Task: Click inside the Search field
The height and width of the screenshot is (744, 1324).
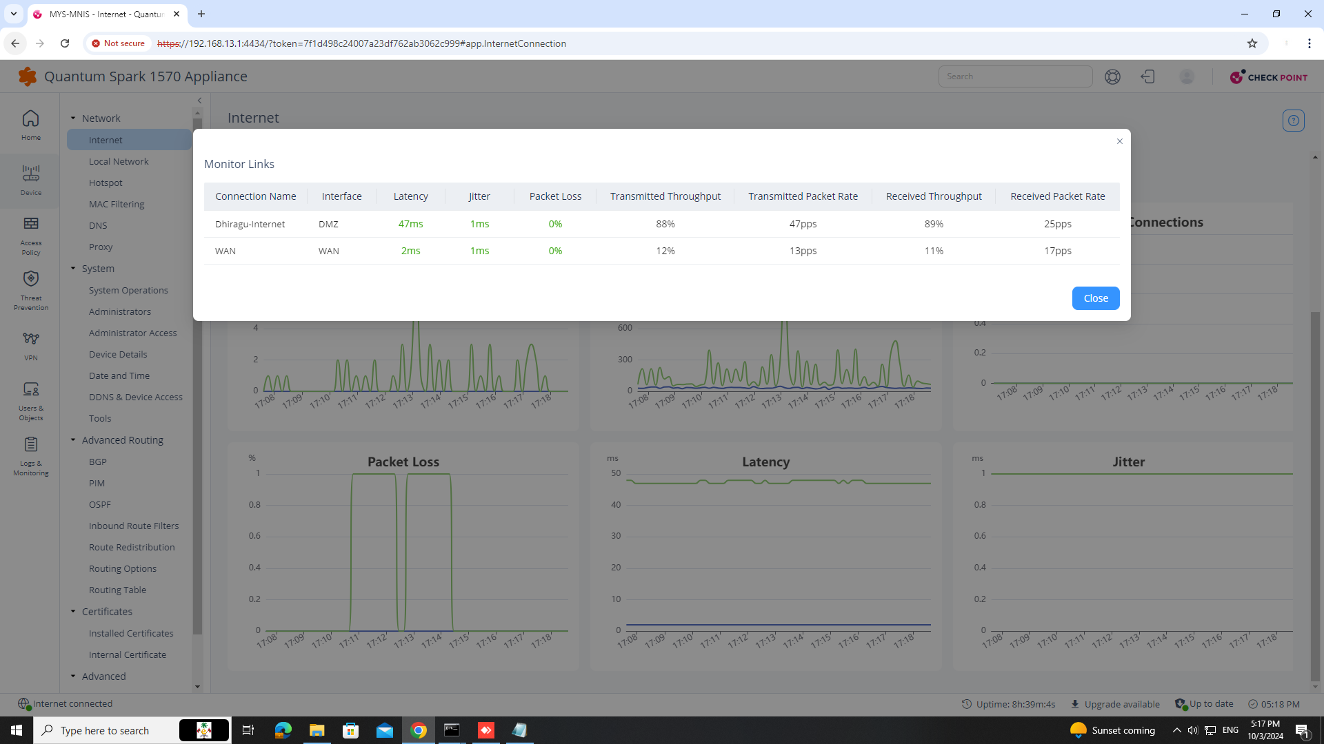Action: click(1015, 76)
